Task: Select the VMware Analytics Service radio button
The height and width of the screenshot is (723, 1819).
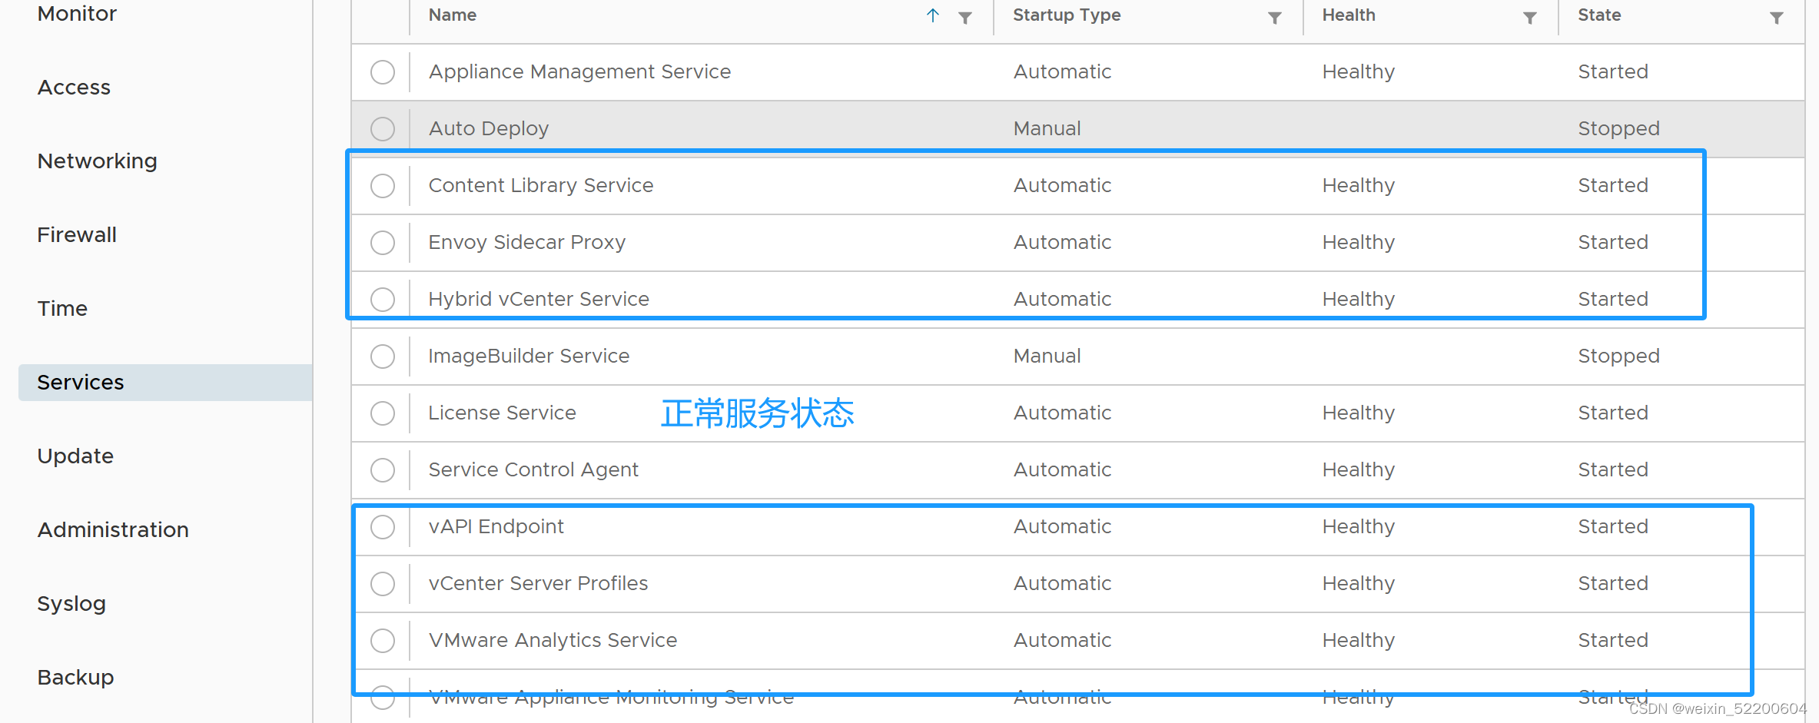Action: 383,641
